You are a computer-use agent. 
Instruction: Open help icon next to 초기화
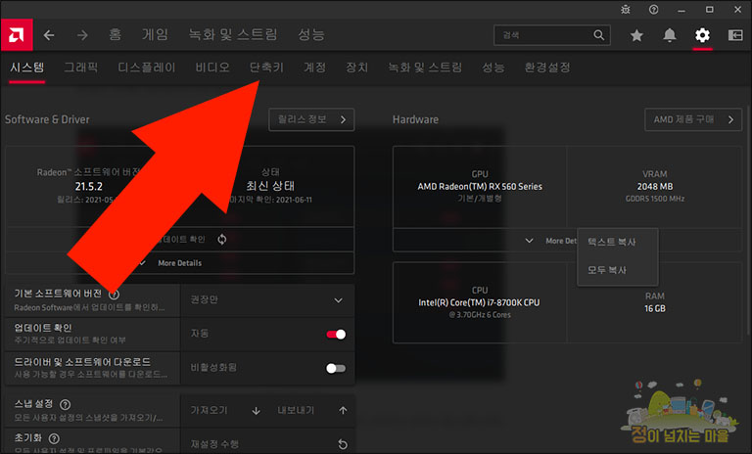point(54,438)
